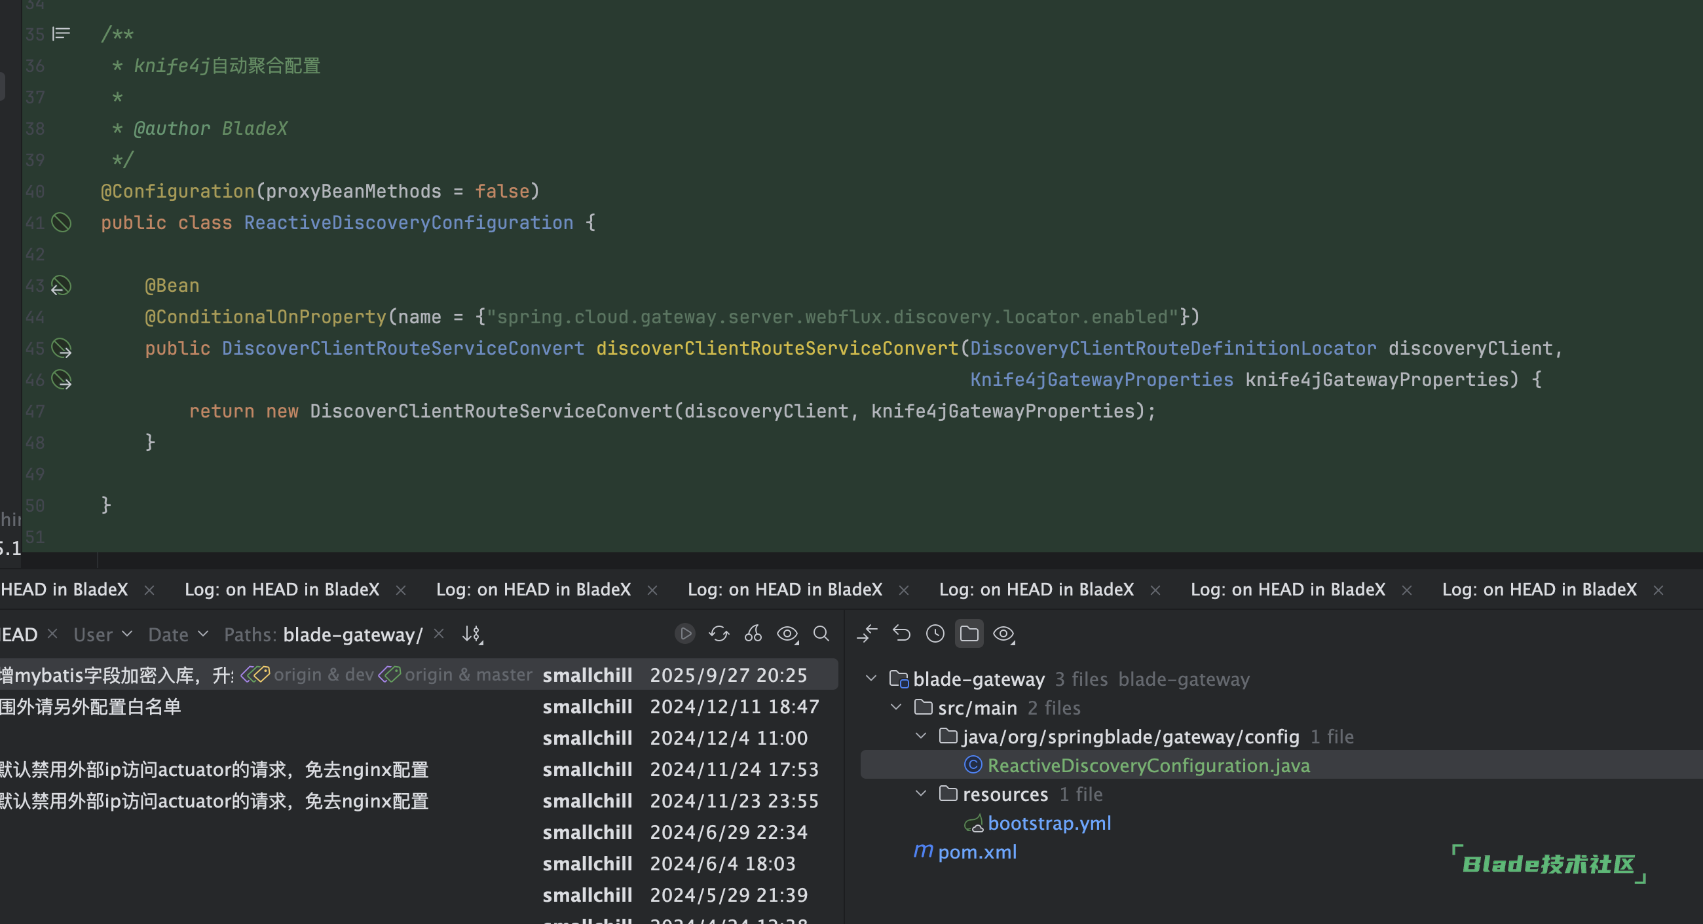Click the Show Diff arrows icon
The width and height of the screenshot is (1703, 924).
(867, 634)
